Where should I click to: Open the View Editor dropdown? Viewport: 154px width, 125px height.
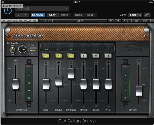pyautogui.click(x=135, y=15)
